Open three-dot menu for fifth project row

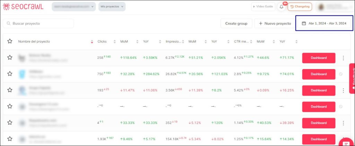(x=343, y=123)
